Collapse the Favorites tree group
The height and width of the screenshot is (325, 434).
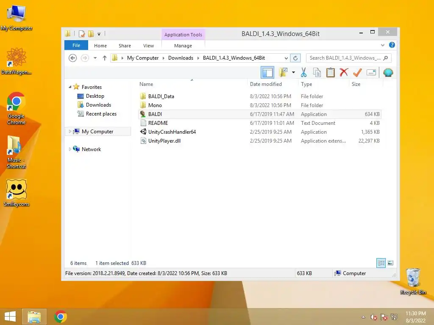click(70, 87)
